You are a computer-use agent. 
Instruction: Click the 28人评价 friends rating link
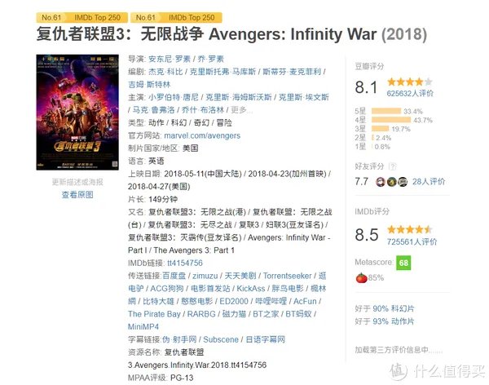[x=430, y=182]
